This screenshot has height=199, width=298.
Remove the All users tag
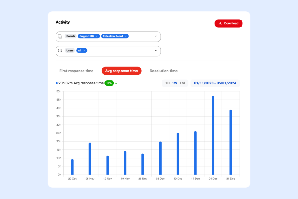[x=84, y=50]
